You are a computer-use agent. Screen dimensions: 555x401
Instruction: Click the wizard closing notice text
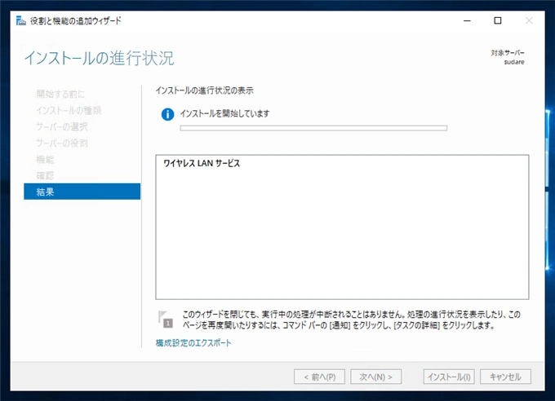point(351,319)
